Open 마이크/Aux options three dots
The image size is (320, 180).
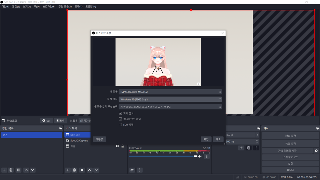207,156
